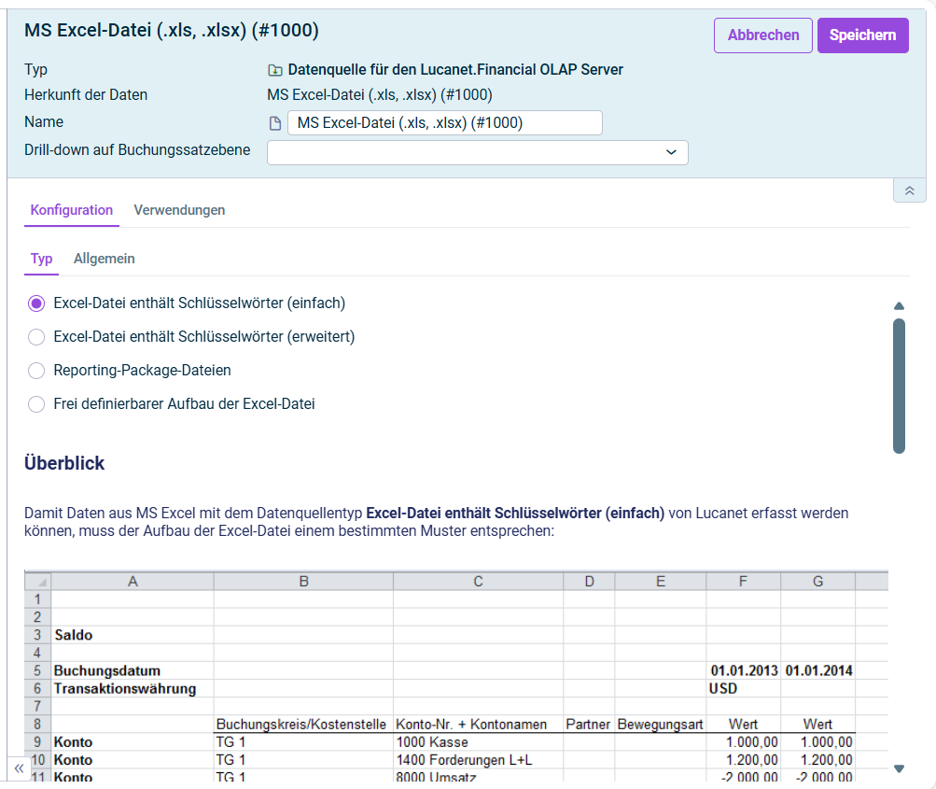This screenshot has height=789, width=936.
Task: Open the Verwendungen tab
Action: tap(179, 210)
